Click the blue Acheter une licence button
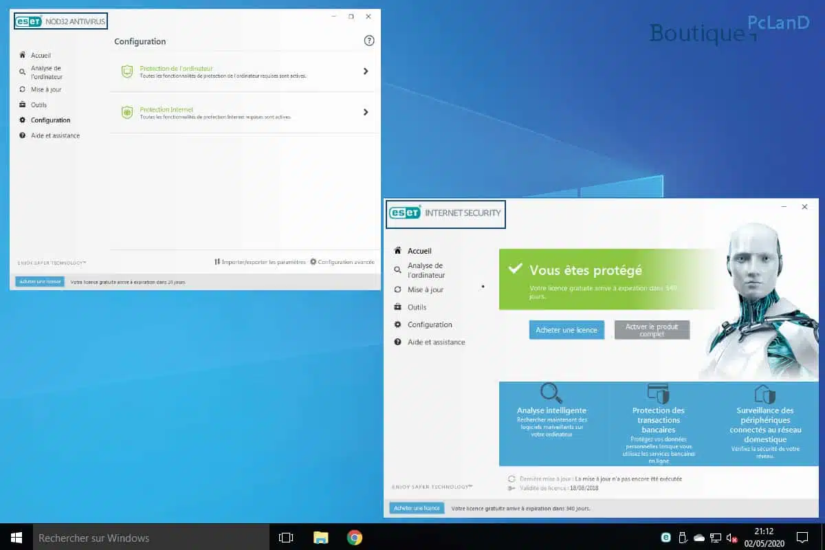The image size is (825, 550). [566, 330]
